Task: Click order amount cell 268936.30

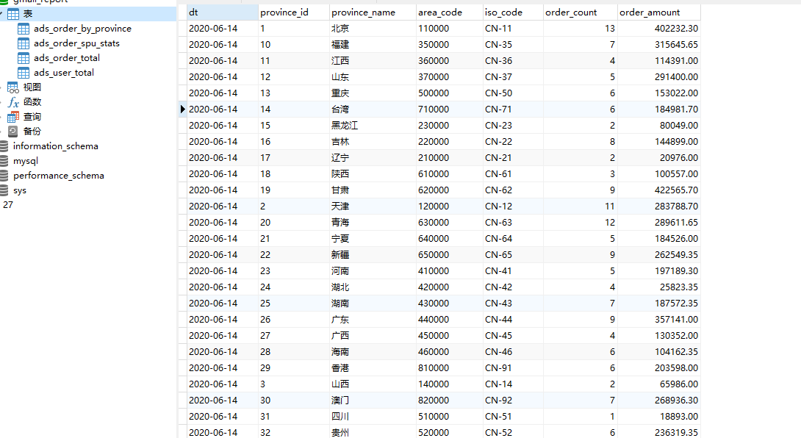Action: (x=659, y=401)
